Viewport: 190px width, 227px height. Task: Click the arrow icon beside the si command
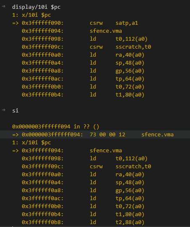tap(4, 110)
